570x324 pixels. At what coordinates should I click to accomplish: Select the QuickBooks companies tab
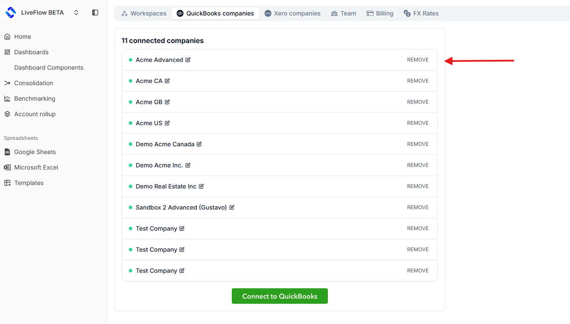tap(215, 13)
